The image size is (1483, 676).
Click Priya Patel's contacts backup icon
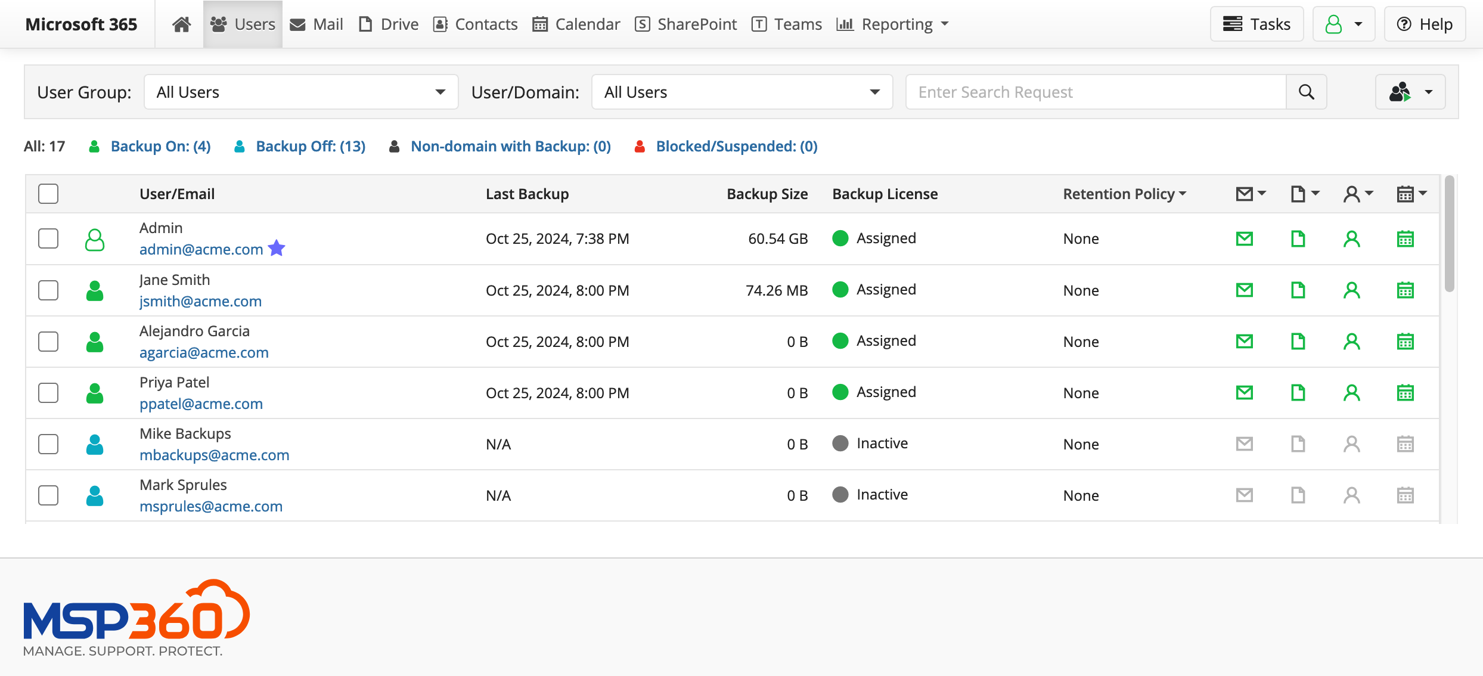[1351, 393]
